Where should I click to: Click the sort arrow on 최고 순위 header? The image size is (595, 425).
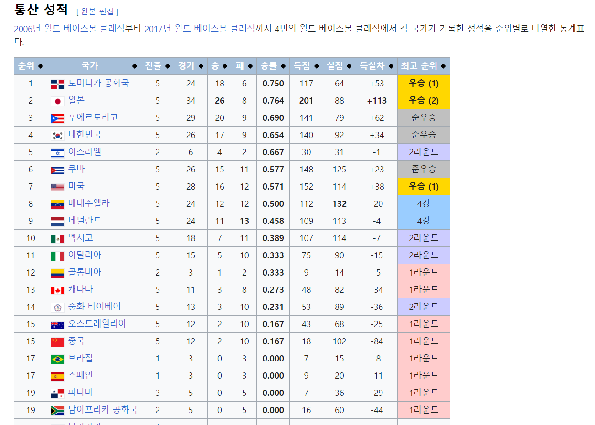coord(443,66)
